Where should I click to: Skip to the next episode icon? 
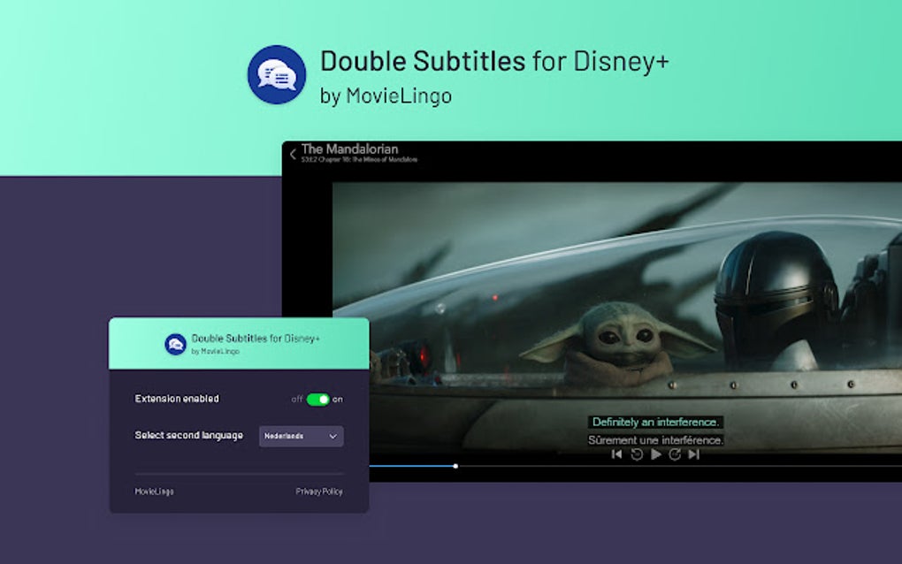[x=693, y=454]
